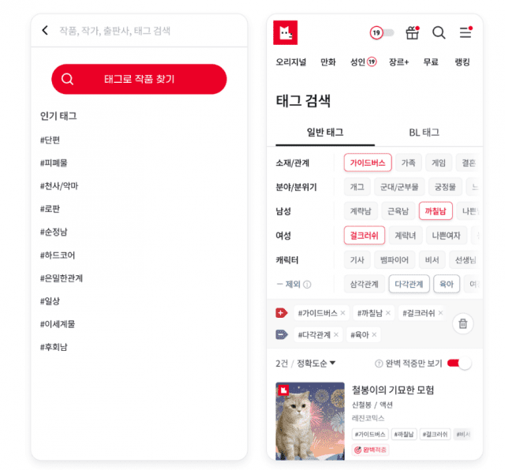Select popular tag #순정남
505x470 pixels.
[54, 232]
